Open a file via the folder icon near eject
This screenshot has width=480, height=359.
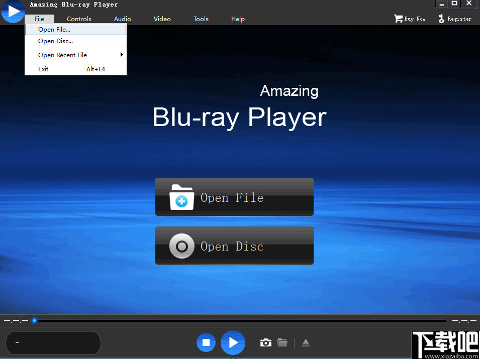coord(282,342)
